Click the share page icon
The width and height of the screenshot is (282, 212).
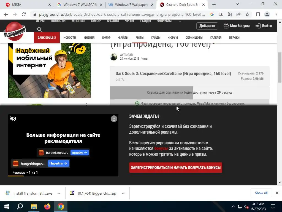pyautogui.click(x=238, y=14)
